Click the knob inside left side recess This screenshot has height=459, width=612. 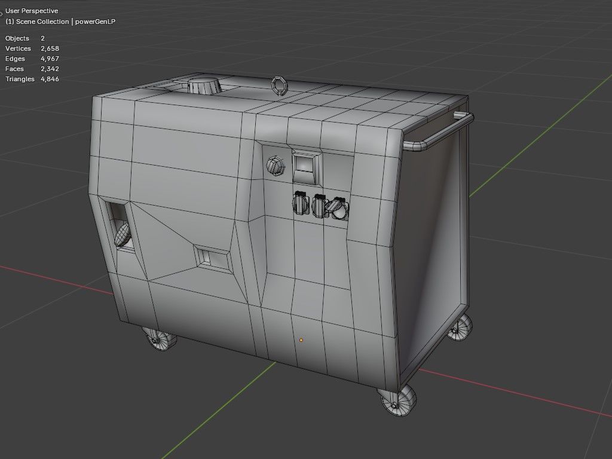(123, 235)
